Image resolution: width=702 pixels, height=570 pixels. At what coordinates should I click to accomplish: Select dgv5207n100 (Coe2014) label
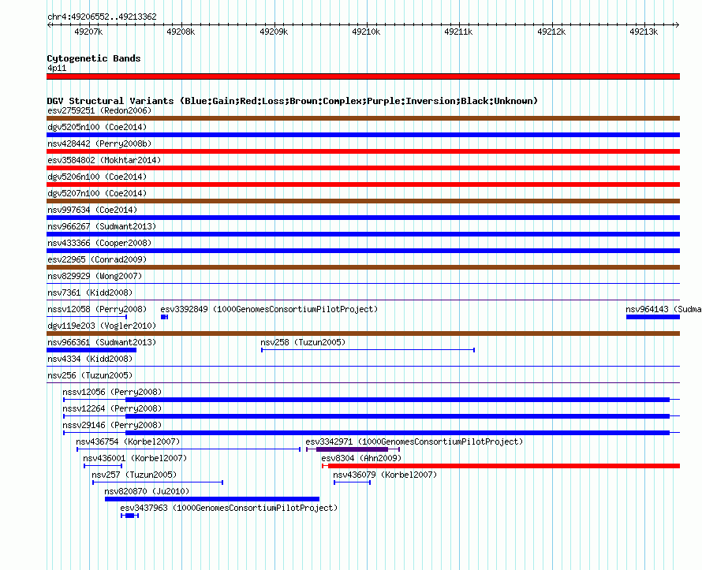click(97, 193)
